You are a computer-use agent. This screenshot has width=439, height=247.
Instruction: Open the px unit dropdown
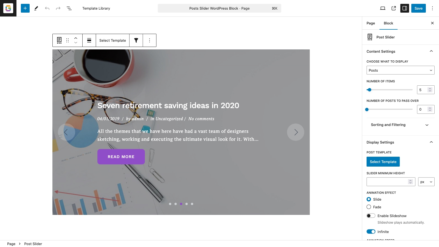click(426, 182)
